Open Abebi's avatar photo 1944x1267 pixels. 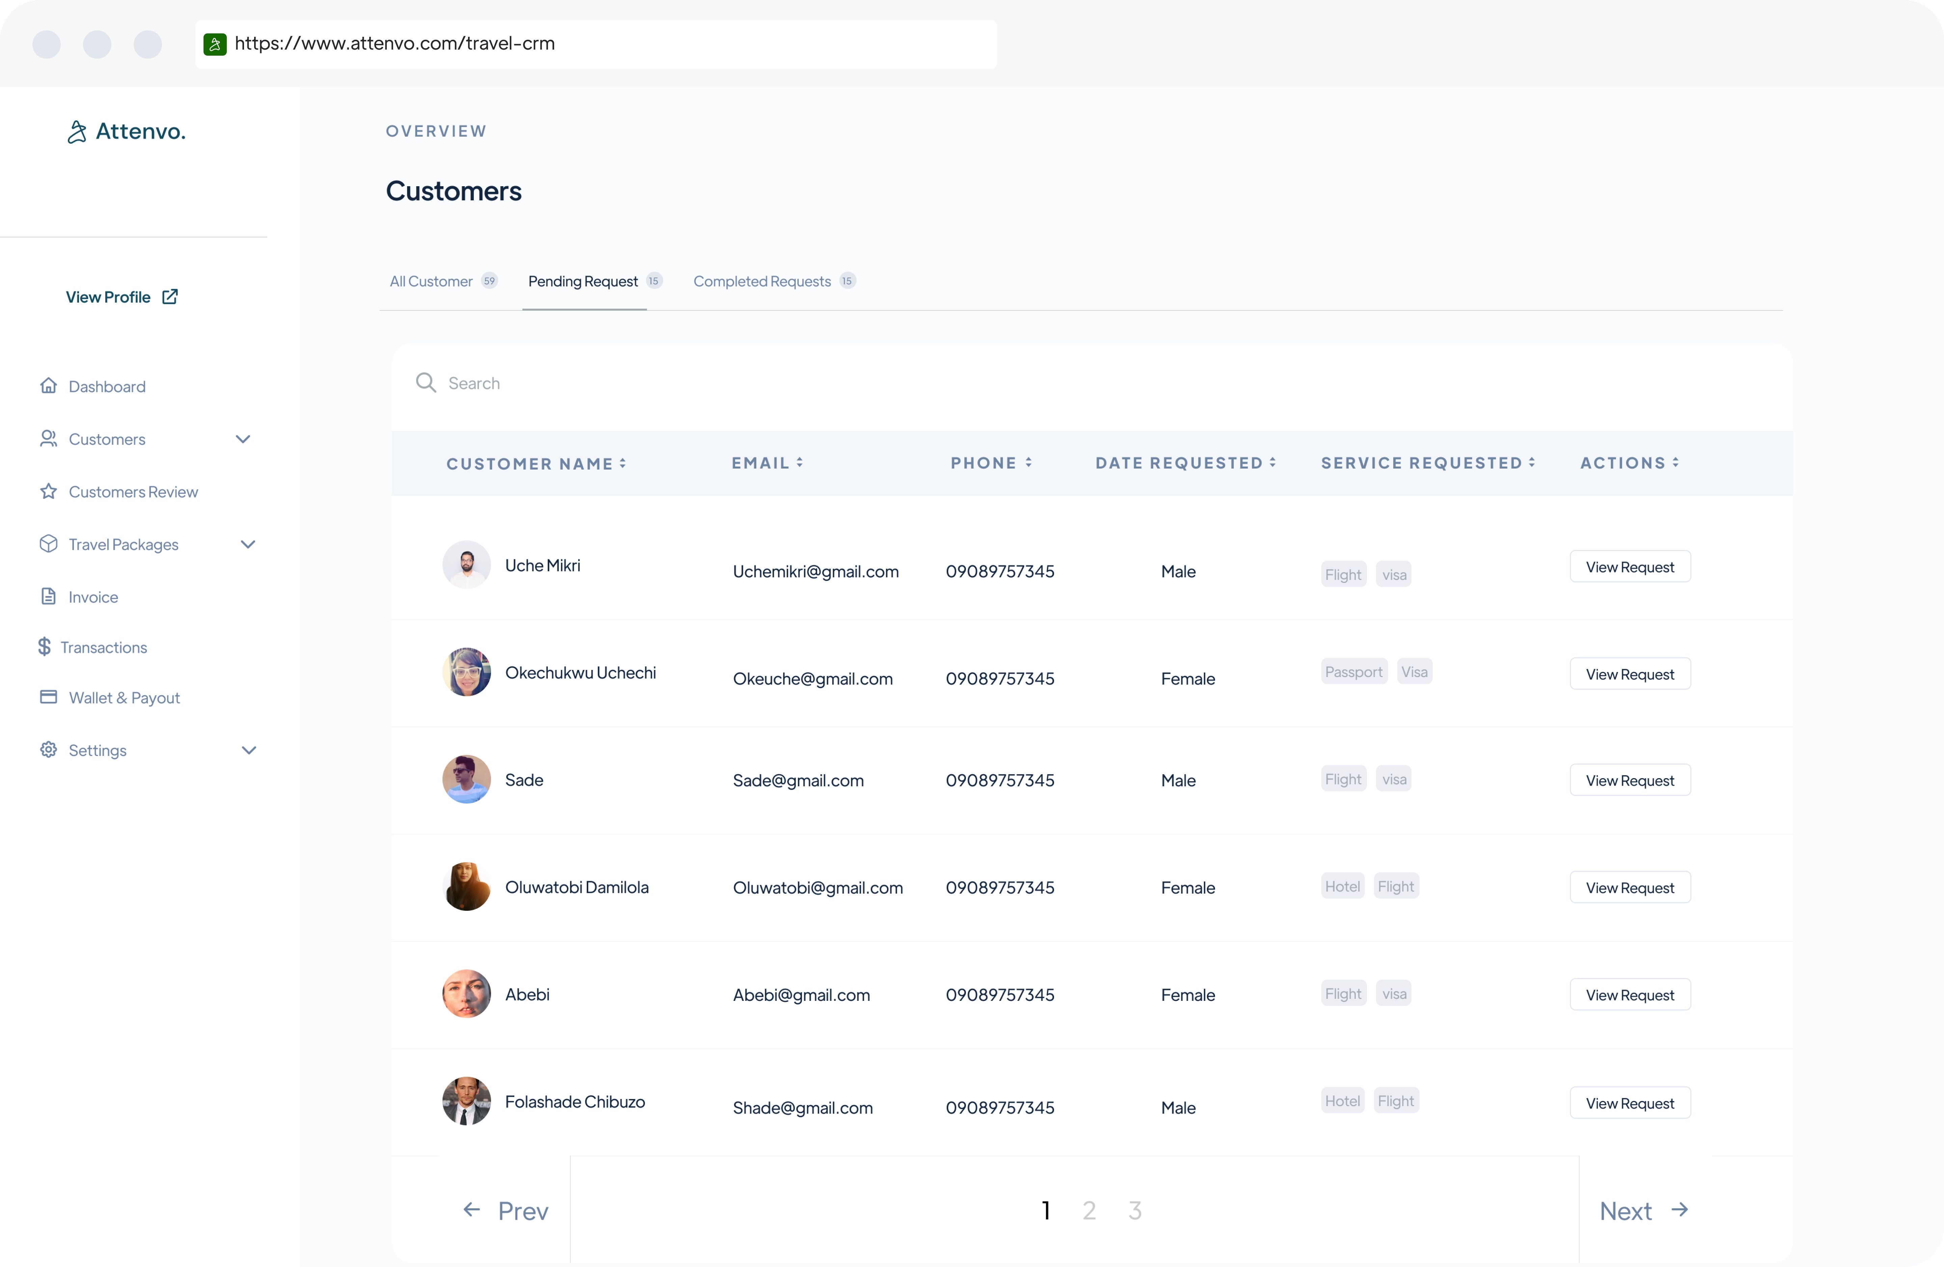pos(466,993)
